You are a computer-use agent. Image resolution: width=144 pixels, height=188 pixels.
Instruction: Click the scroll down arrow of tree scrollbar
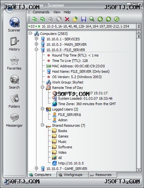click(138, 170)
